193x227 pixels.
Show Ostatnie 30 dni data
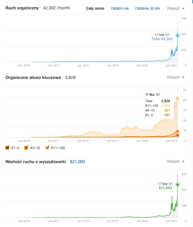(x=147, y=8)
